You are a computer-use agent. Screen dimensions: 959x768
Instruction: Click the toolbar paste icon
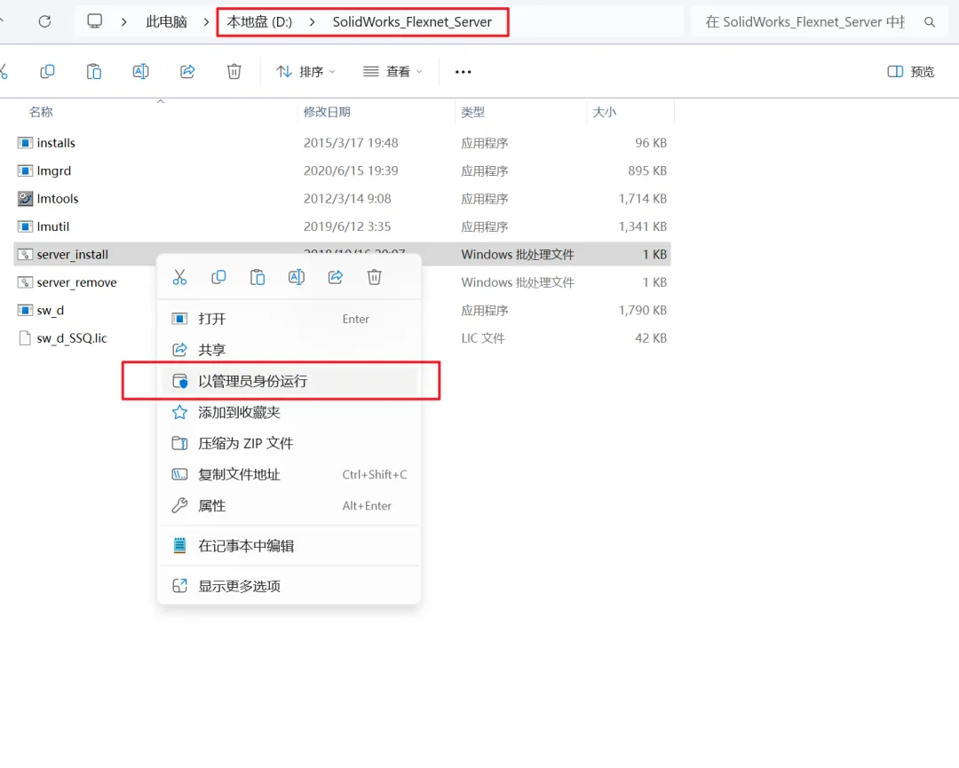point(93,72)
